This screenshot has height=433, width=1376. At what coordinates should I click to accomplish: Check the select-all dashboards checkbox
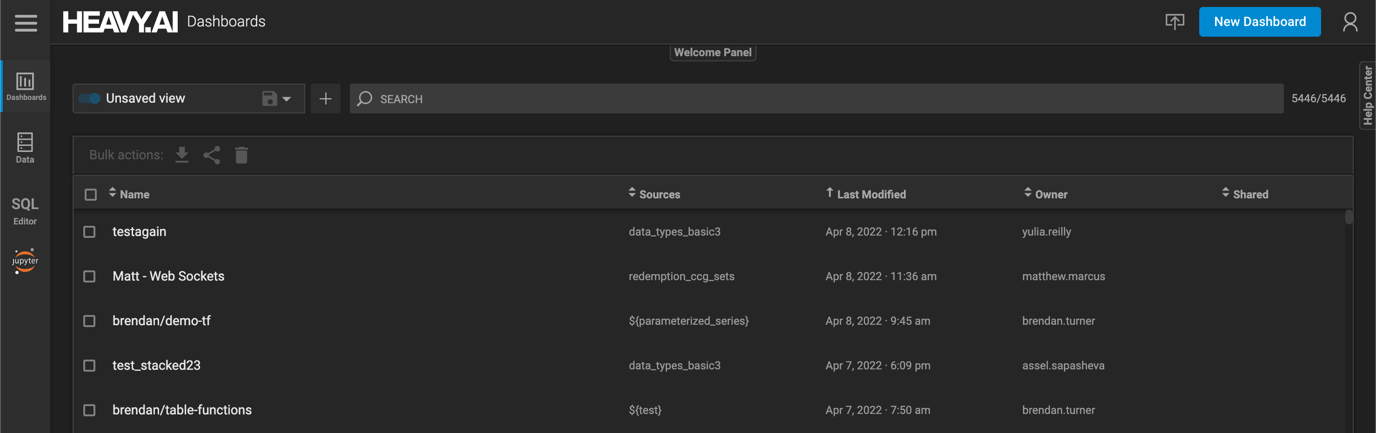91,195
